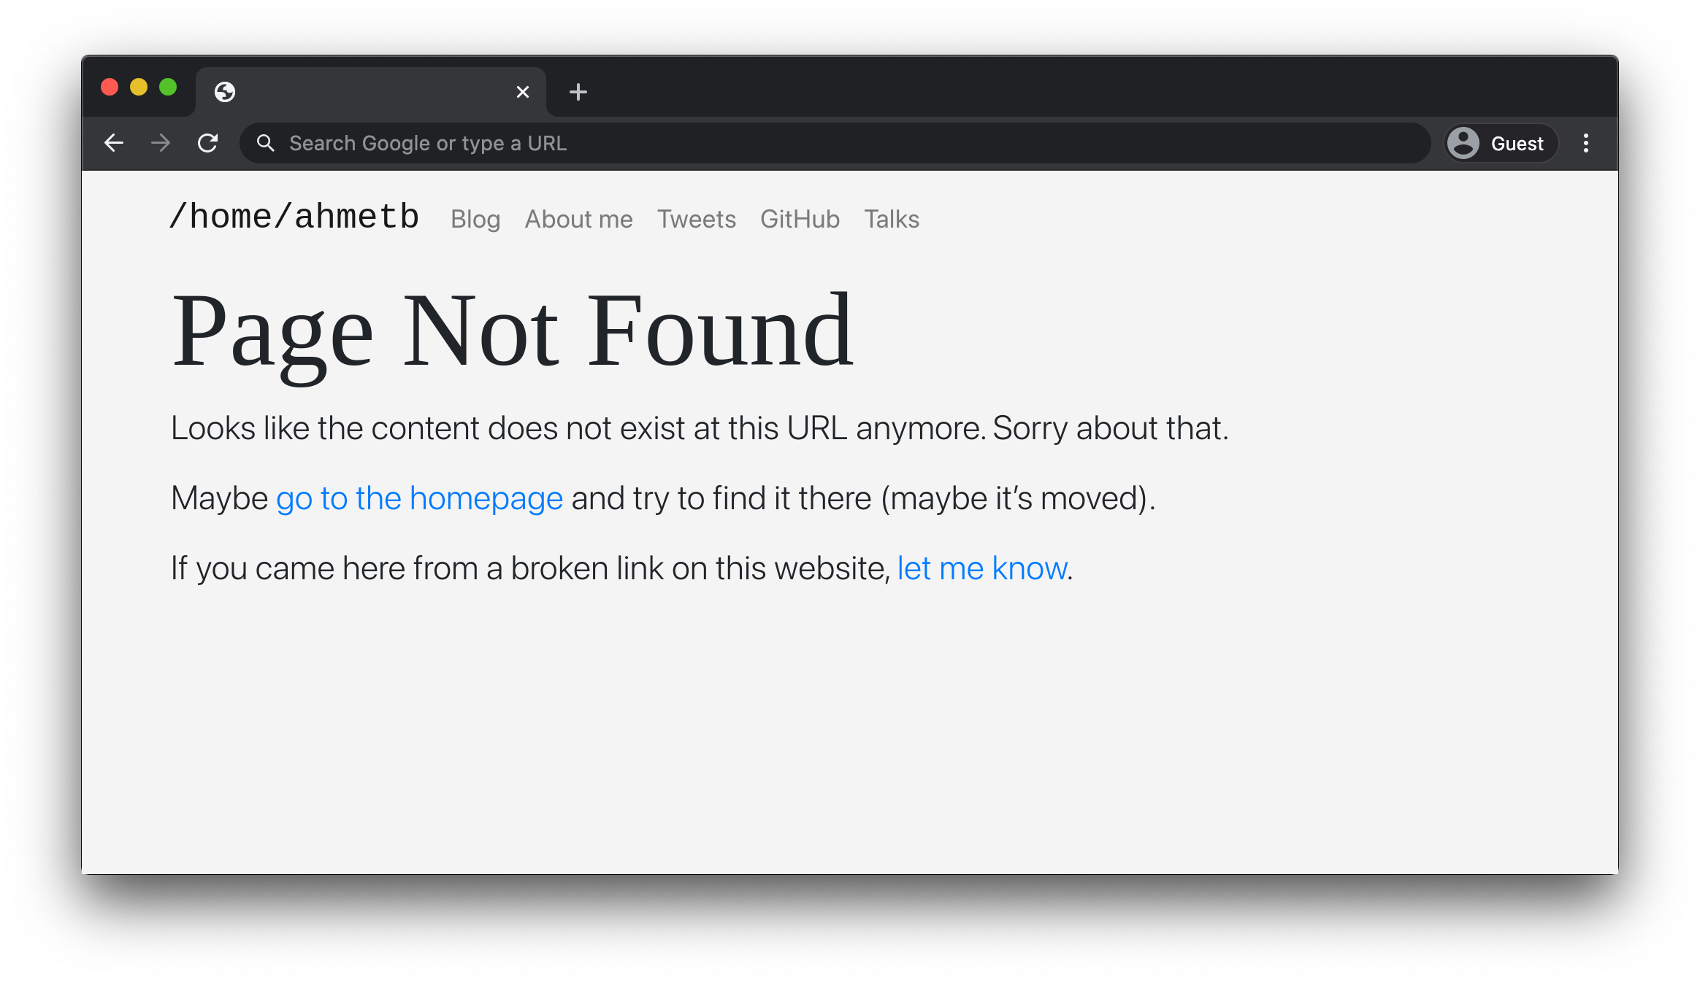
Task: Open the Talks navigation link
Action: pyautogui.click(x=891, y=220)
